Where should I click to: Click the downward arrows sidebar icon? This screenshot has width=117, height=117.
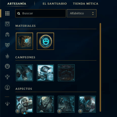click(x=7, y=104)
